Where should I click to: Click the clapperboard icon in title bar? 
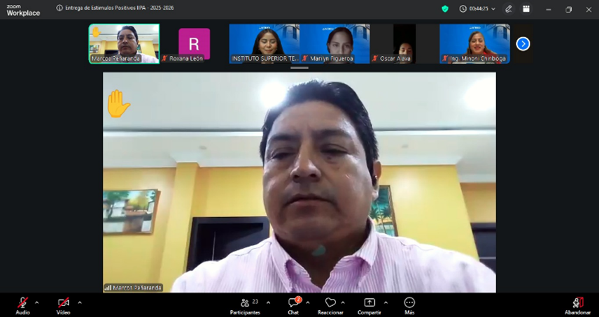526,8
